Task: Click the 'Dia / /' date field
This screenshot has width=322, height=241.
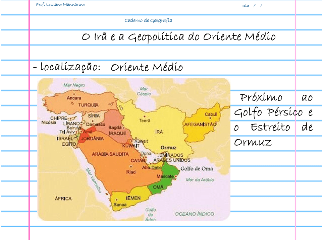Action: click(252, 6)
